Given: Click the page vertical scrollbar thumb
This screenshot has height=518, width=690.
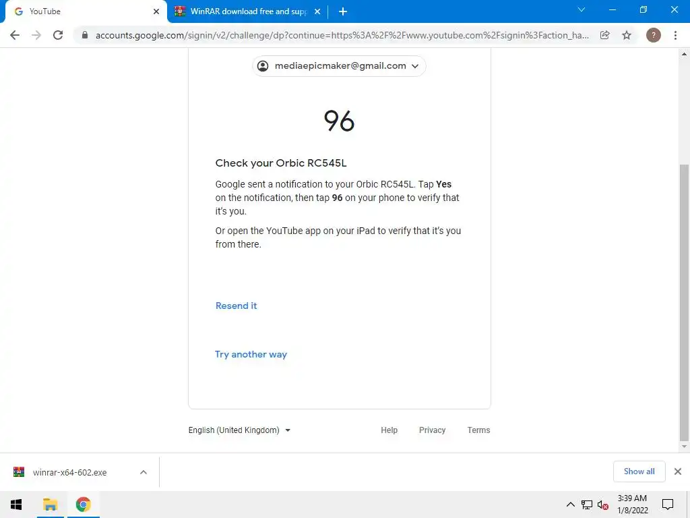Looking at the screenshot, I should pos(684,303).
